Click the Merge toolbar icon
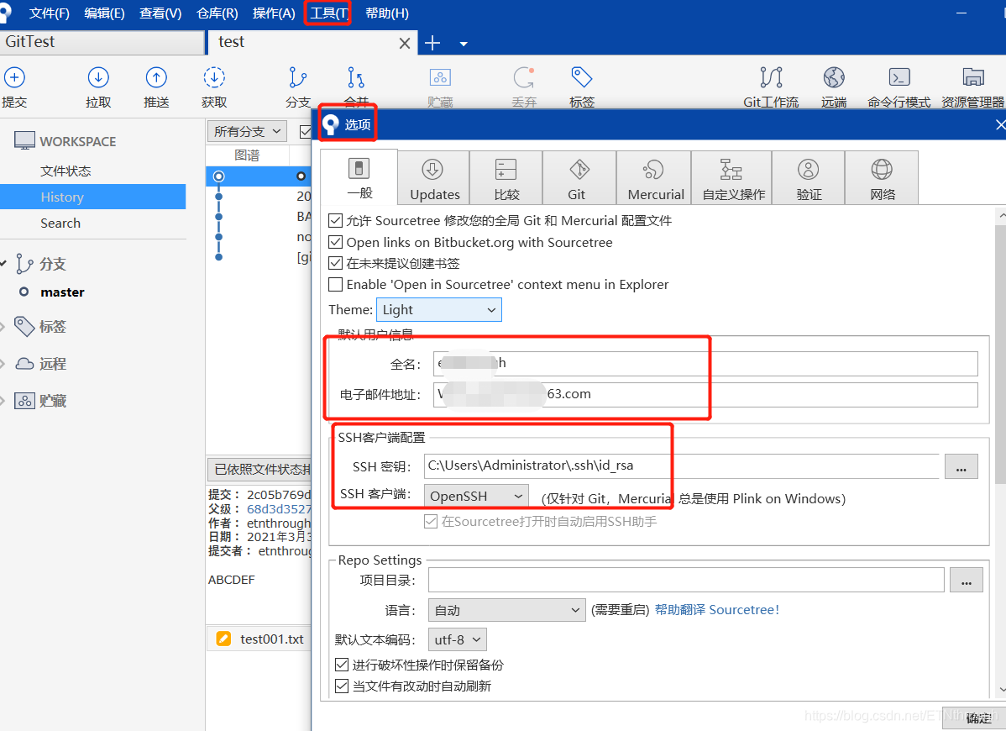This screenshot has height=731, width=1006. tap(355, 77)
